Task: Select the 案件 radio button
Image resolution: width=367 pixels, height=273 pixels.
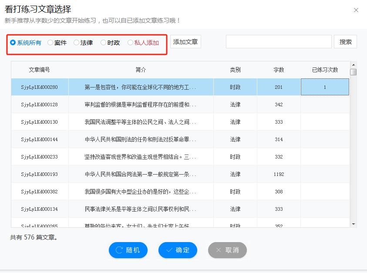Action: 50,42
